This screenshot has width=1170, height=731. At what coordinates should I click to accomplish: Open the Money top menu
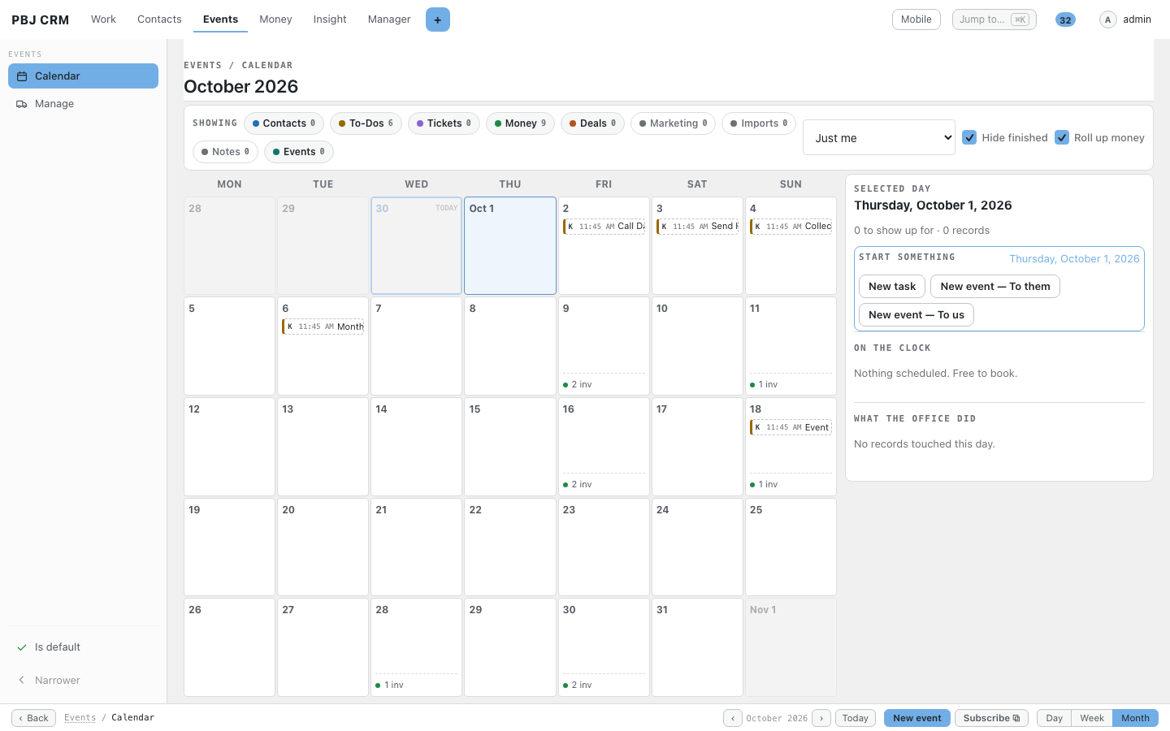275,19
